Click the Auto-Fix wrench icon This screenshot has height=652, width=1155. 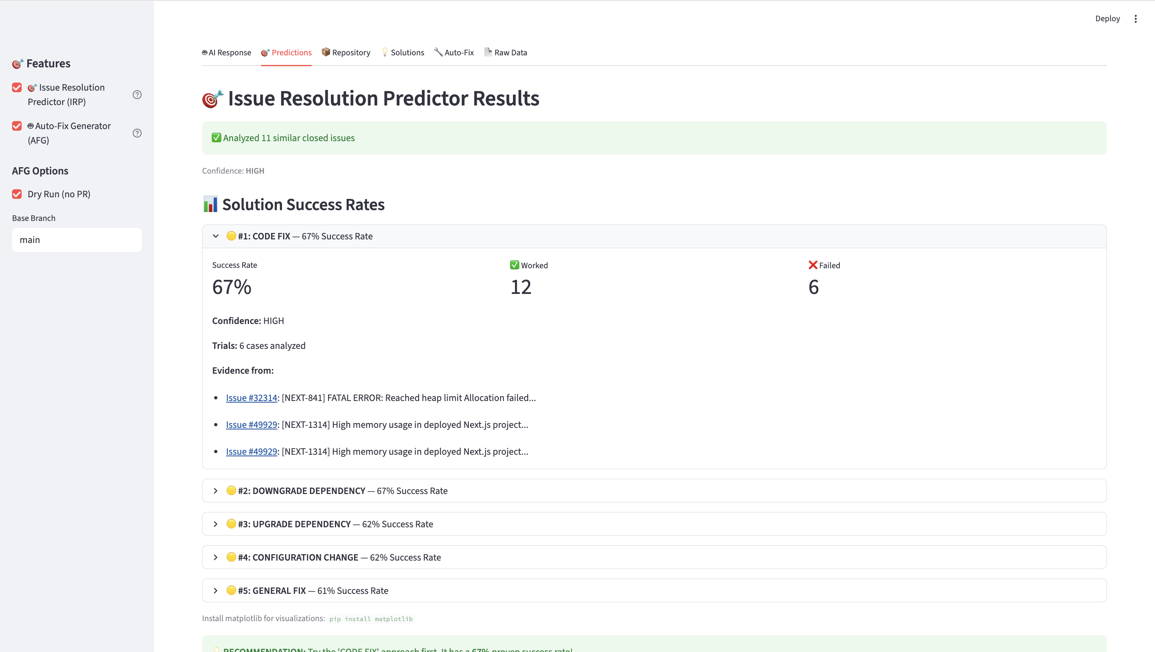point(438,52)
